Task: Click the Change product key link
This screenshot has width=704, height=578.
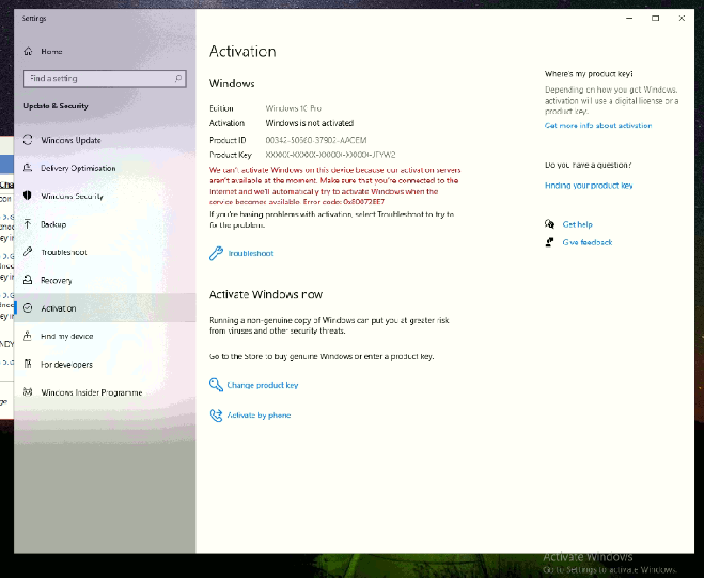Action: (263, 384)
